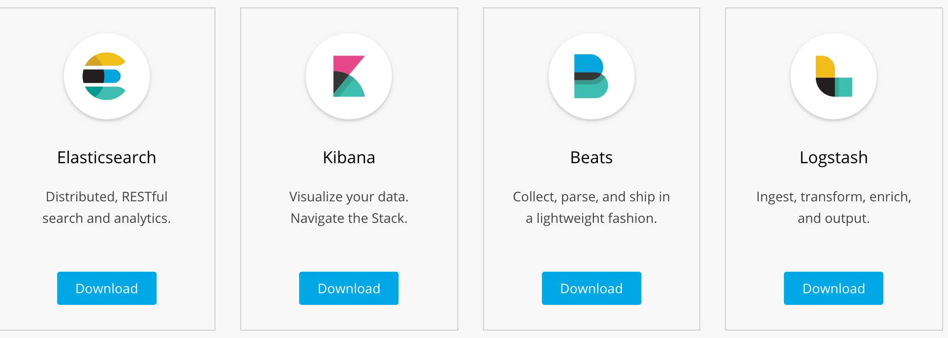The image size is (948, 338).
Task: Click the Kibana logo icon
Action: tap(349, 76)
